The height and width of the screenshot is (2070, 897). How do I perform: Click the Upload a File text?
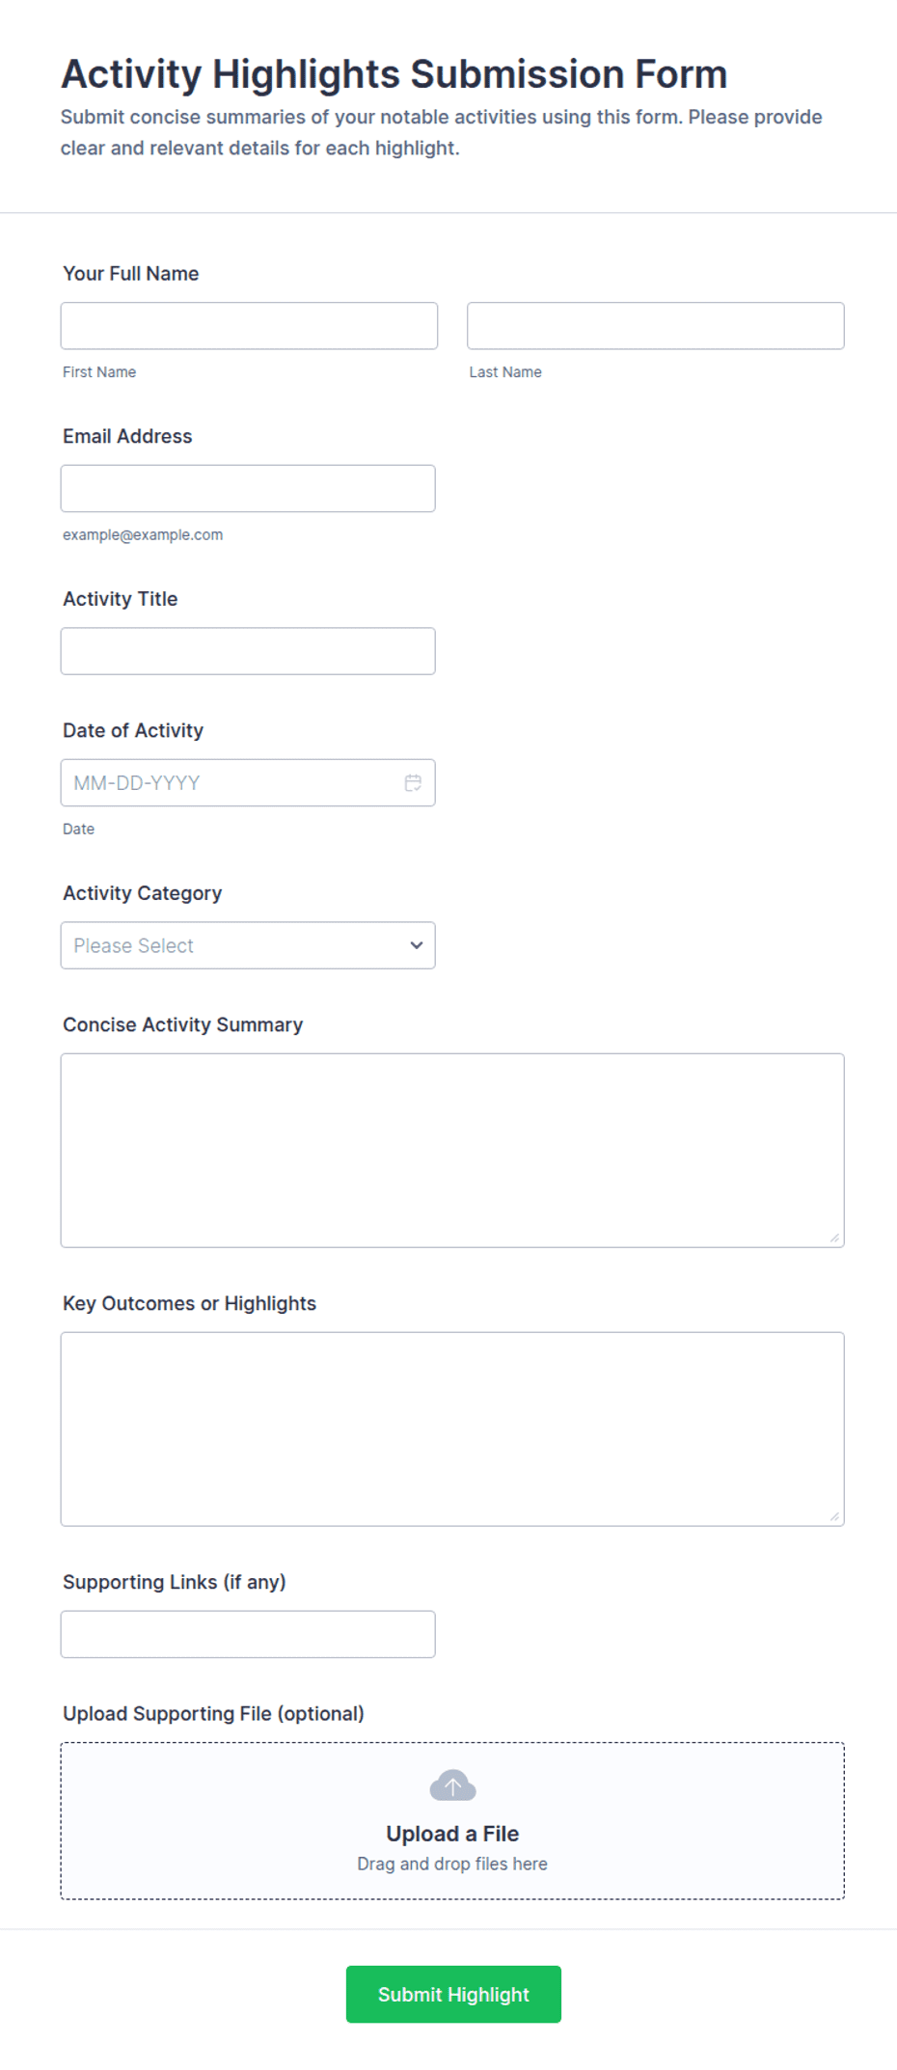[x=452, y=1834]
